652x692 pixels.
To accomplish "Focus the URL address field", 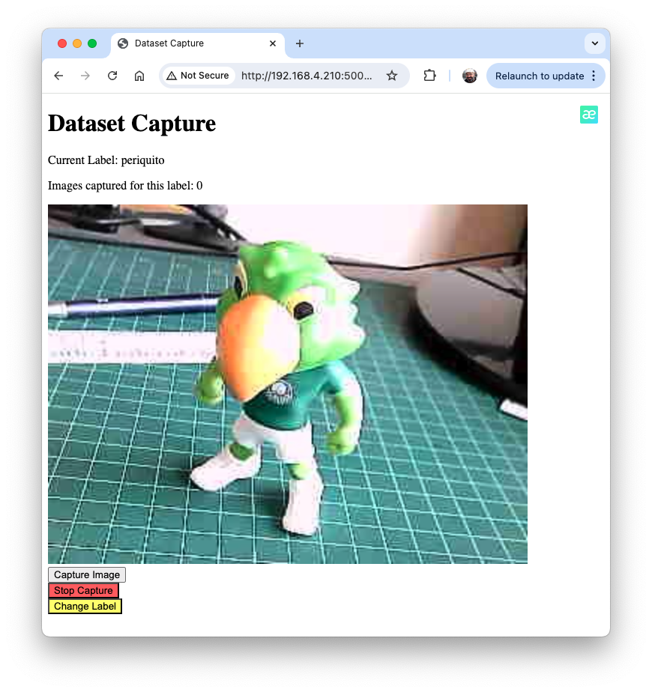I will 306,76.
